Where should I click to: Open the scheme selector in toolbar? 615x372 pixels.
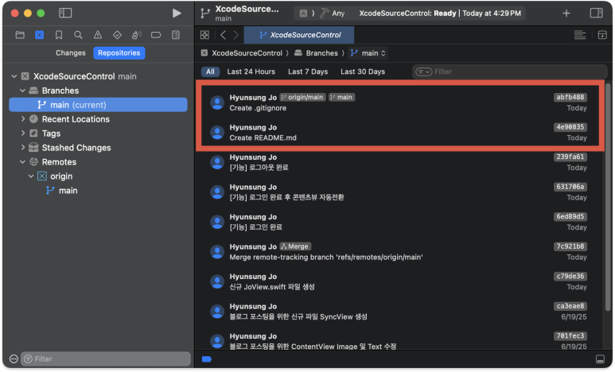[304, 14]
